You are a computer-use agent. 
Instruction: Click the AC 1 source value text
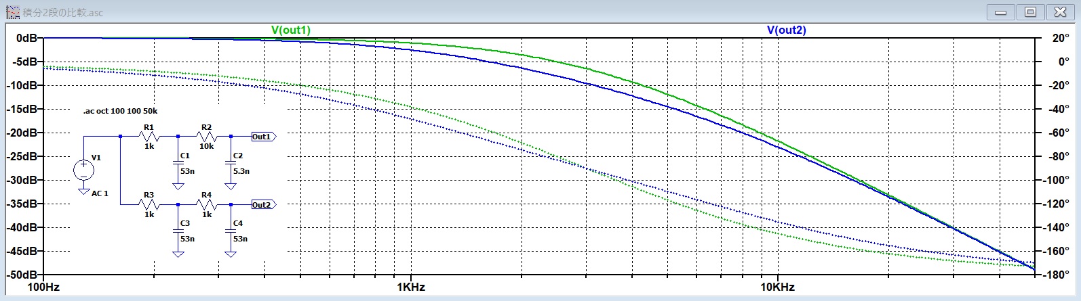tap(100, 193)
